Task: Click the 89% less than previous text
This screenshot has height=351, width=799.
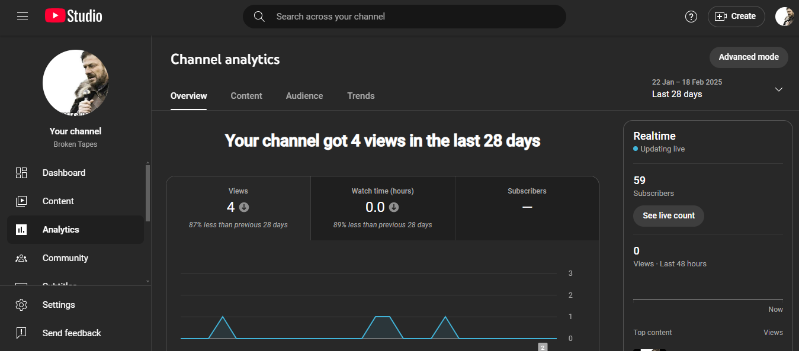Action: tap(383, 225)
